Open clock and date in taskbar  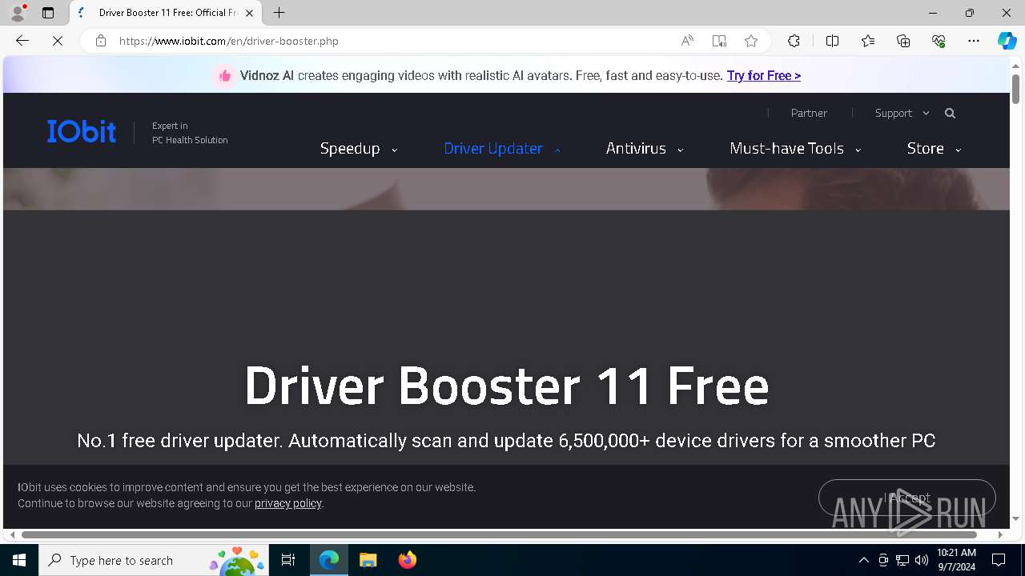(x=956, y=560)
